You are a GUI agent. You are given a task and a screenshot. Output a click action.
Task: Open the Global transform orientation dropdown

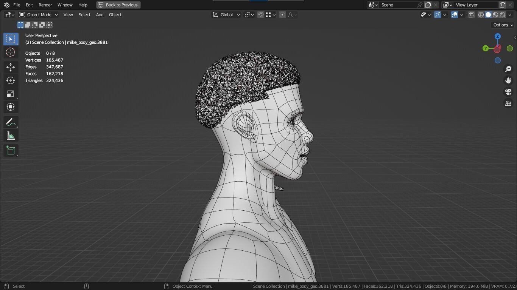tap(226, 15)
